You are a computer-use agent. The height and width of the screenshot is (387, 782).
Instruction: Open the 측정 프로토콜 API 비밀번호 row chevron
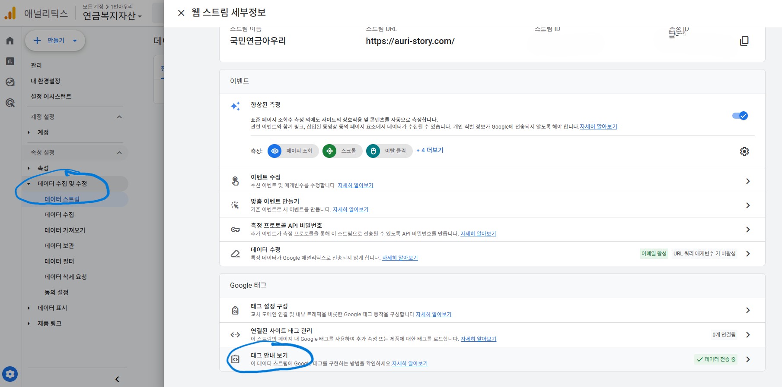click(x=748, y=230)
